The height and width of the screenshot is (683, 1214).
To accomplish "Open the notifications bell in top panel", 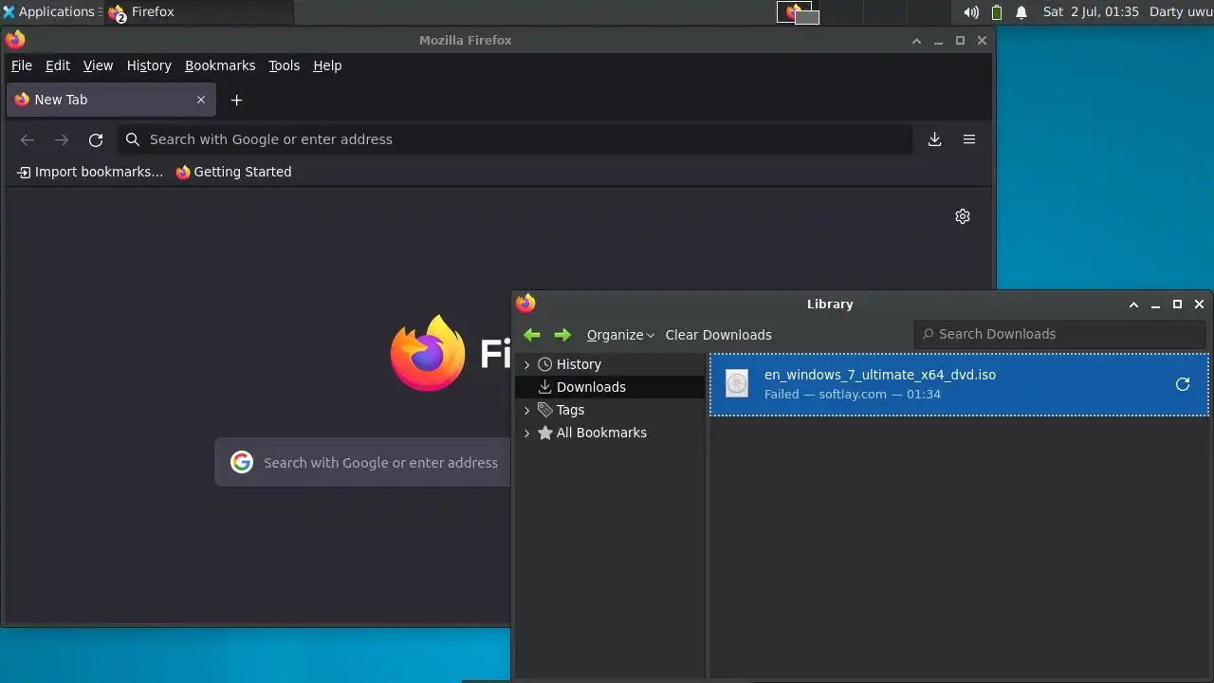I will 1021,12.
